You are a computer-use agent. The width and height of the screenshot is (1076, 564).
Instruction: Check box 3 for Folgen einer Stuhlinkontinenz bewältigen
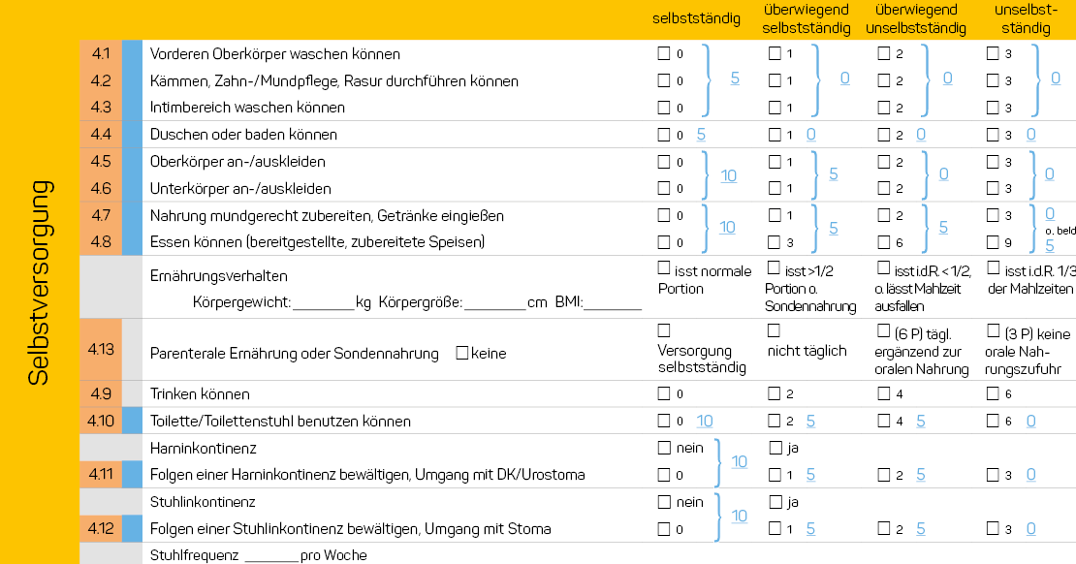pyautogui.click(x=993, y=528)
